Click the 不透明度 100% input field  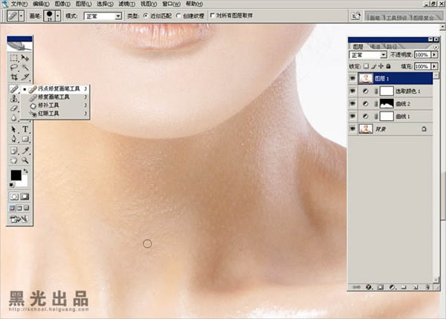point(422,54)
